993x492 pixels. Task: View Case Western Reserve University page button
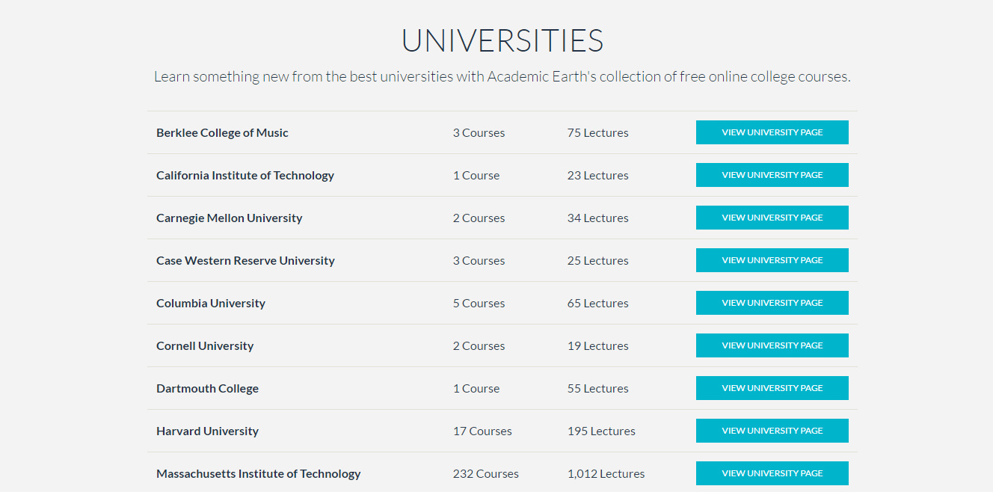(x=772, y=260)
